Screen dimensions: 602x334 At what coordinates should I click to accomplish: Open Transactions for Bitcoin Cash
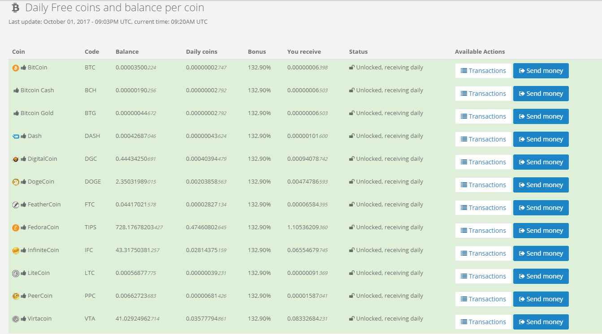coord(483,94)
